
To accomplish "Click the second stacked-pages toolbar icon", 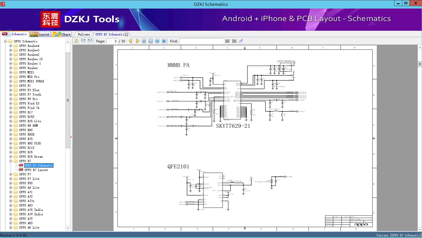I will pyautogui.click(x=83, y=41).
